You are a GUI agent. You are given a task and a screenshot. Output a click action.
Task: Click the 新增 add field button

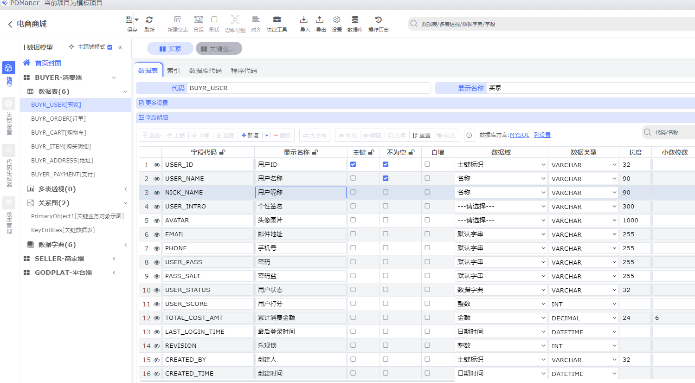pyautogui.click(x=251, y=135)
